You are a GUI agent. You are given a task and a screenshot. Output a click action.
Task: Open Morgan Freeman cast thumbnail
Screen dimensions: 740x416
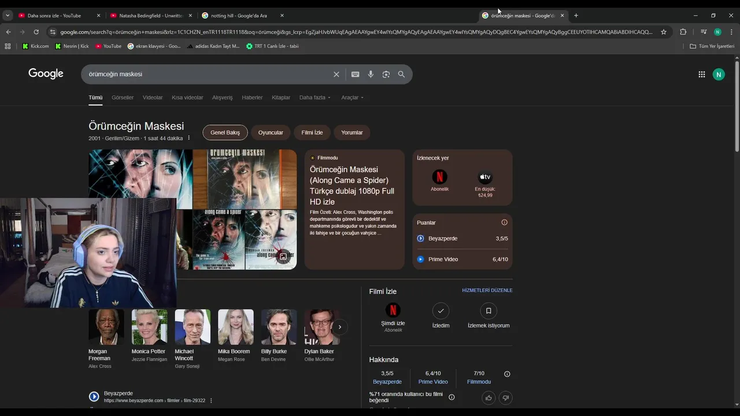pyautogui.click(x=106, y=327)
